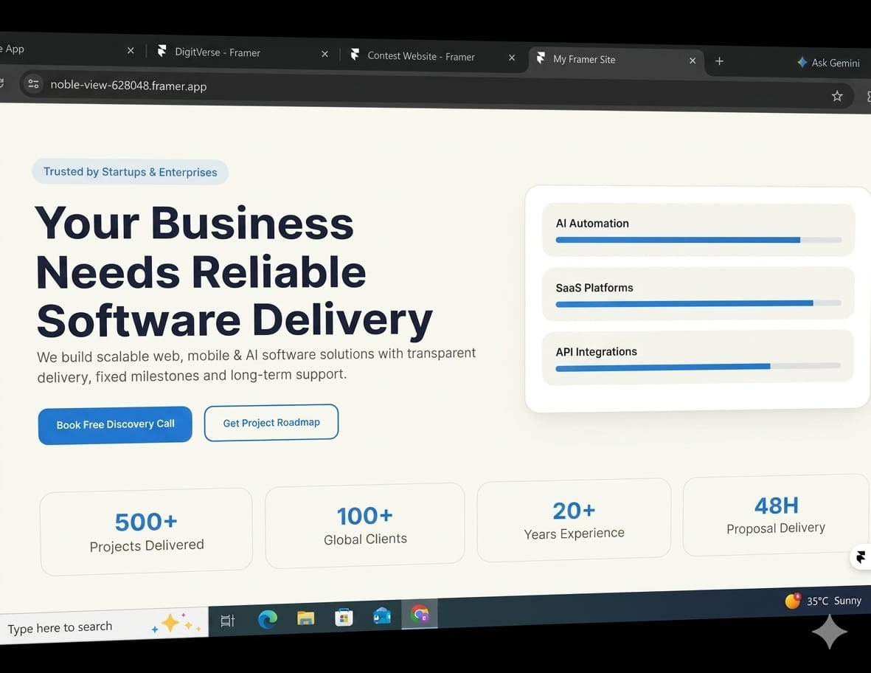This screenshot has height=673, width=871.
Task: Close the Contest Website - Framer tab
Action: click(x=512, y=58)
